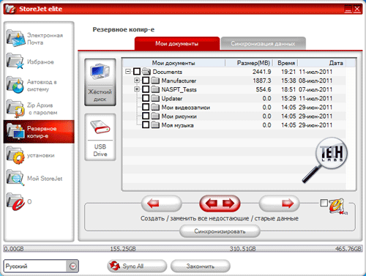The width and height of the screenshot is (366, 276).
Task: Click Sync All circular arrows icon
Action: point(115,266)
